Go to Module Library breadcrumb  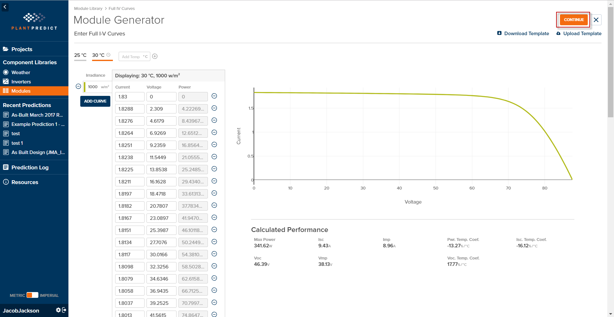[88, 9]
